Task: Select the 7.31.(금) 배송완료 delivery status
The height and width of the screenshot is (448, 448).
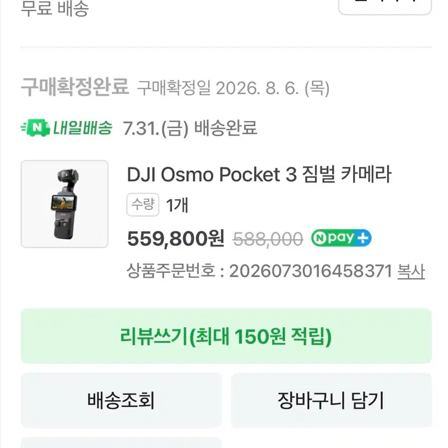Action: [190, 128]
